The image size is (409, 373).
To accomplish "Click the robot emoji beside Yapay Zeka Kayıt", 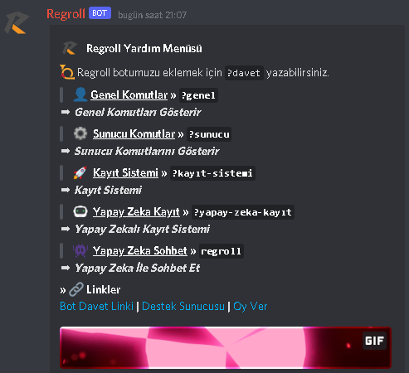I will [80, 211].
